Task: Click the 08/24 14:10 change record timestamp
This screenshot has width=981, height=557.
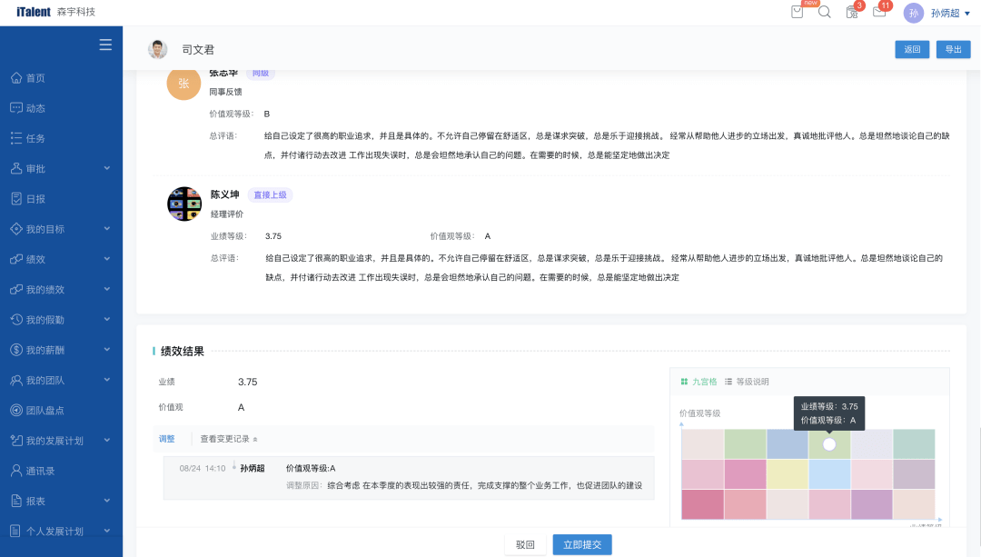Action: (x=202, y=468)
